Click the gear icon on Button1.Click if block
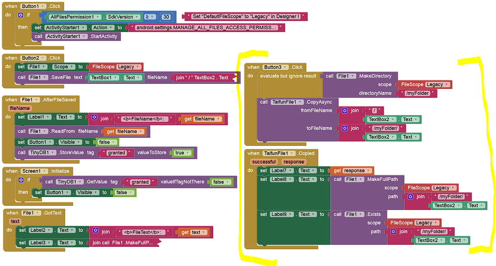Image resolution: width=496 pixels, height=266 pixels. coord(21,15)
